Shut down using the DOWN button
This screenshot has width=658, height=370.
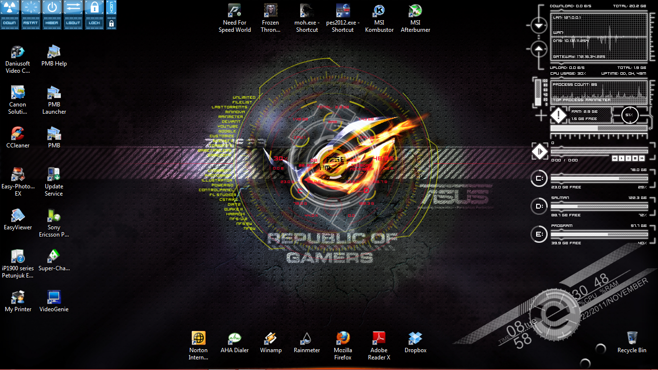point(10,14)
